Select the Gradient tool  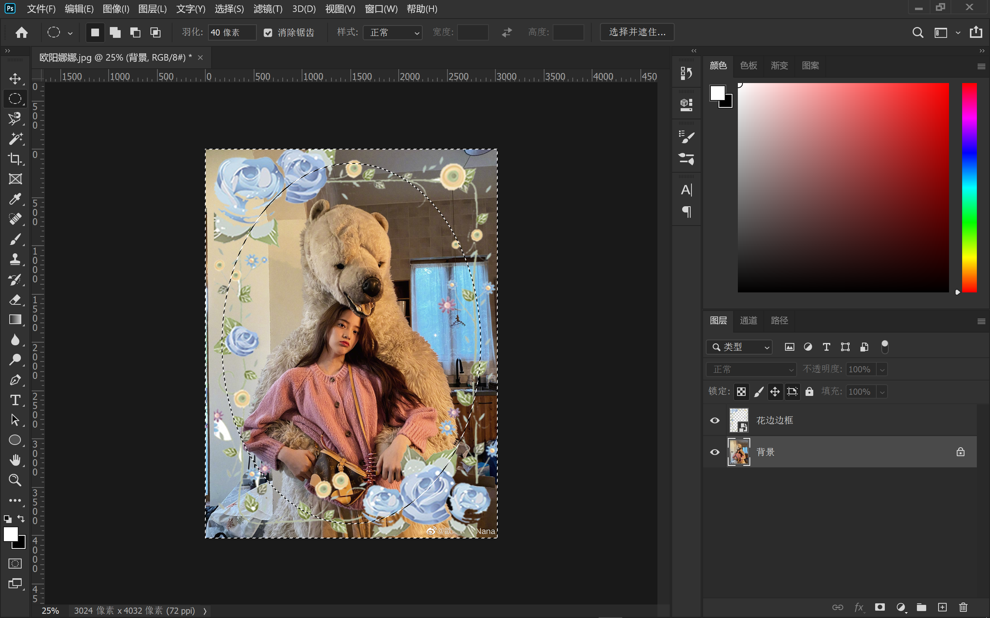click(x=15, y=320)
